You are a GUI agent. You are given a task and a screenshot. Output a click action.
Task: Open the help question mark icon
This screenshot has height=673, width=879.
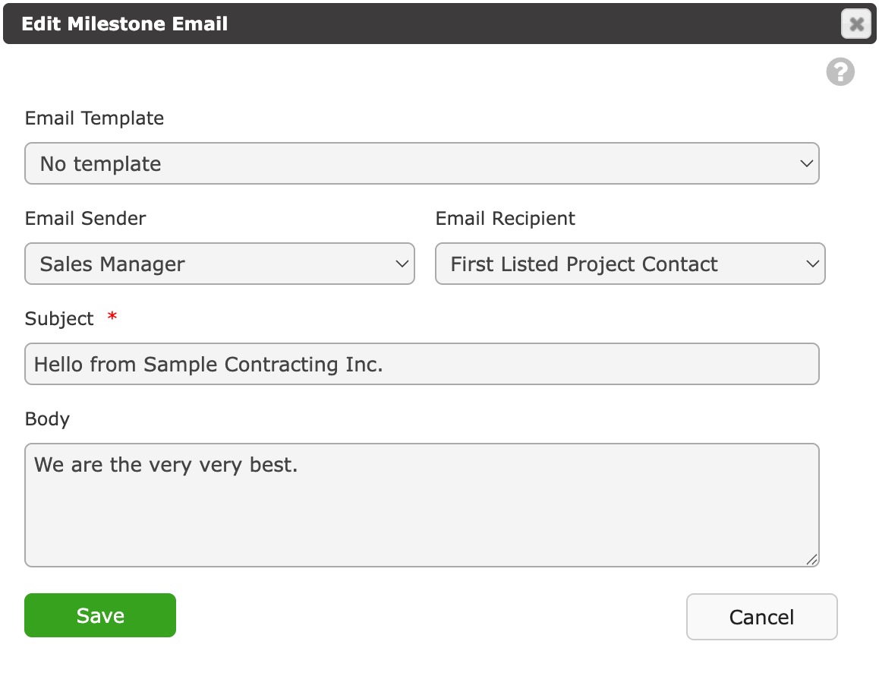pos(840,72)
